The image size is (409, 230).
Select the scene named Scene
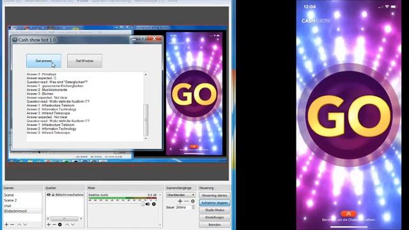(x=22, y=195)
